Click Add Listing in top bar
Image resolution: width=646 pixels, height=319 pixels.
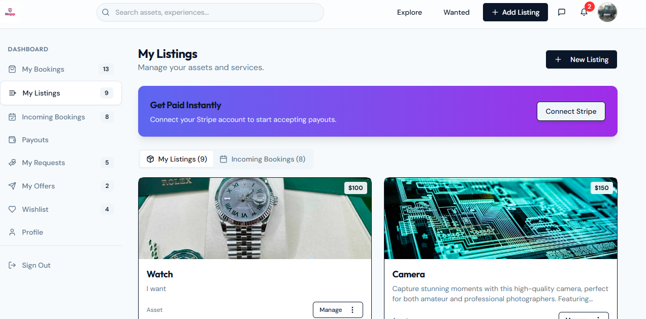(515, 12)
